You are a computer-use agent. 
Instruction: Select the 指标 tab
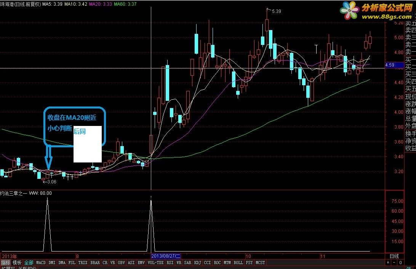coord(5,263)
